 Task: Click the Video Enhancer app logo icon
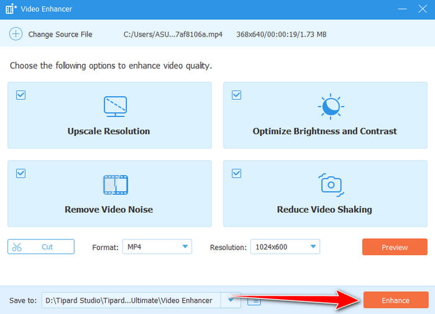coord(9,9)
